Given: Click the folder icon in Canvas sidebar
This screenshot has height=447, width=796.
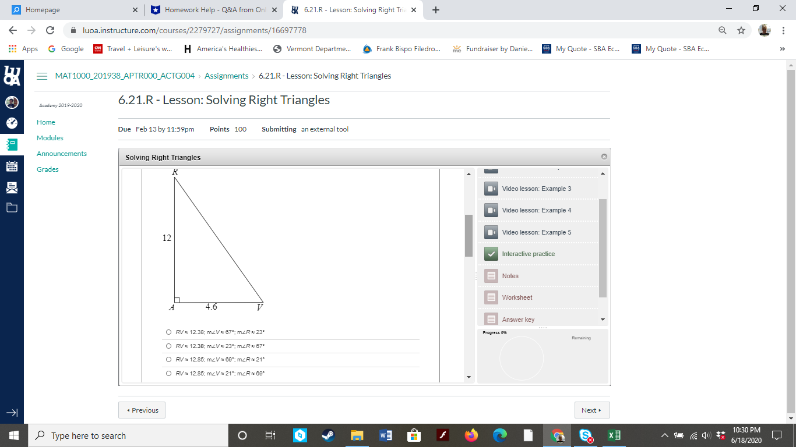Looking at the screenshot, I should coord(12,207).
